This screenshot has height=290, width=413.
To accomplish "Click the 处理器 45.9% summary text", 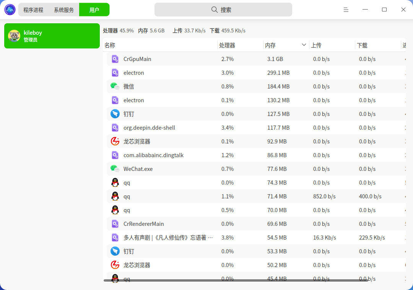I will click(x=118, y=31).
